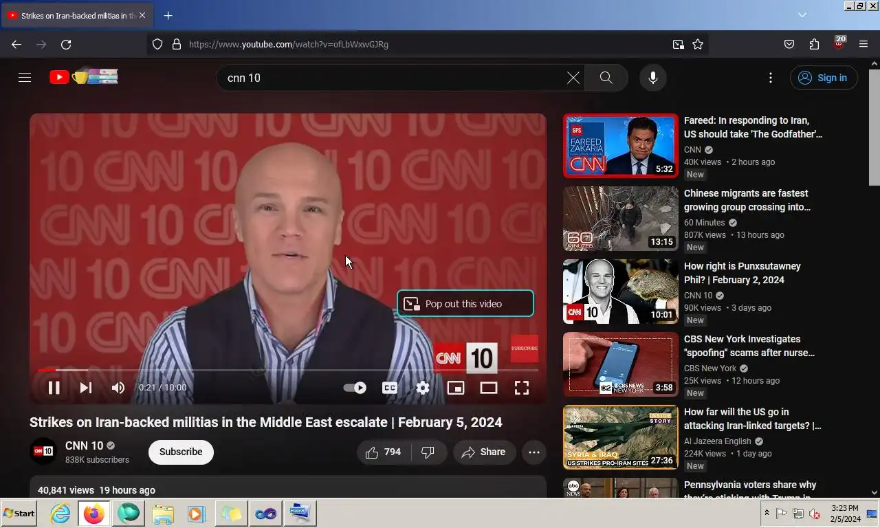The height and width of the screenshot is (528, 880).
Task: View site lock security info
Action: (x=176, y=44)
